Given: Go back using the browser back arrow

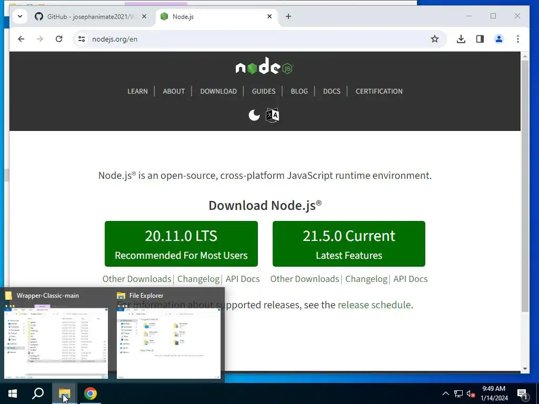Looking at the screenshot, I should tap(21, 39).
